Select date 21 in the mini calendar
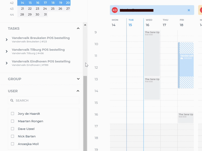The width and height of the screenshot is (202, 151). point(22,8)
